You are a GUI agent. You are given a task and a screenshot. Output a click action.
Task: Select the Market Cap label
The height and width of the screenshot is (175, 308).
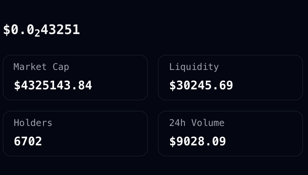pyautogui.click(x=41, y=67)
